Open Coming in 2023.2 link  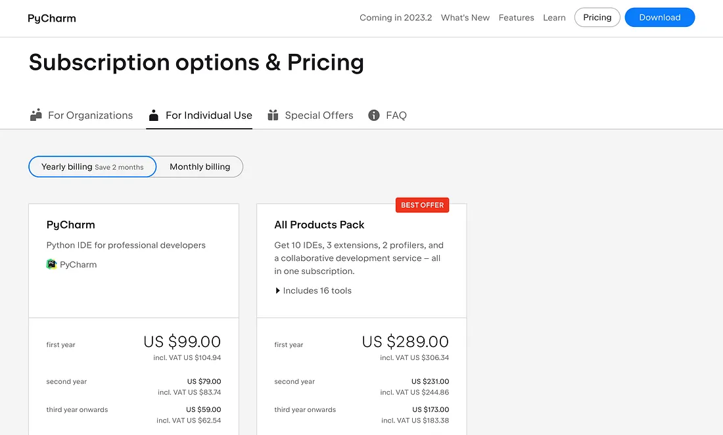point(396,18)
